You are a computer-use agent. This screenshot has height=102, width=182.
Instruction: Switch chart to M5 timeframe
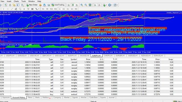tap(47, 9)
